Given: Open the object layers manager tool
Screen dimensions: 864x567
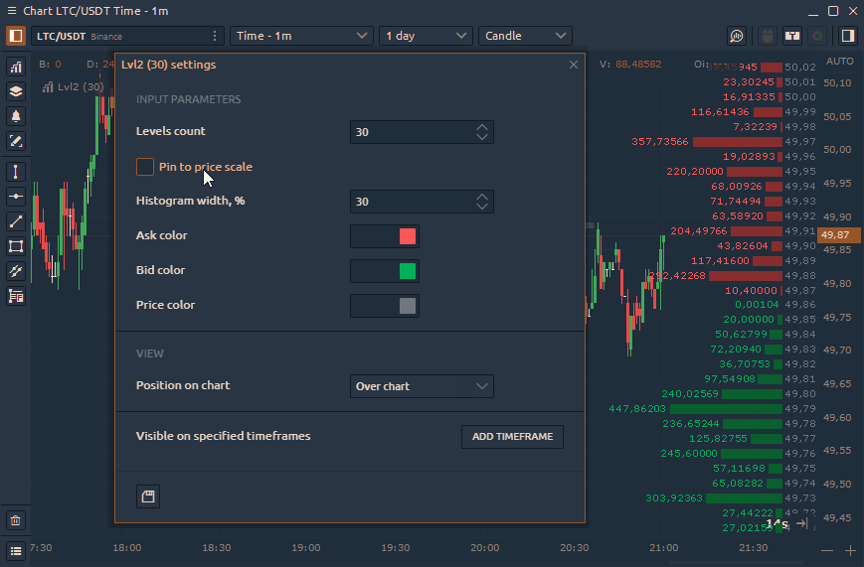Looking at the screenshot, I should (16, 91).
